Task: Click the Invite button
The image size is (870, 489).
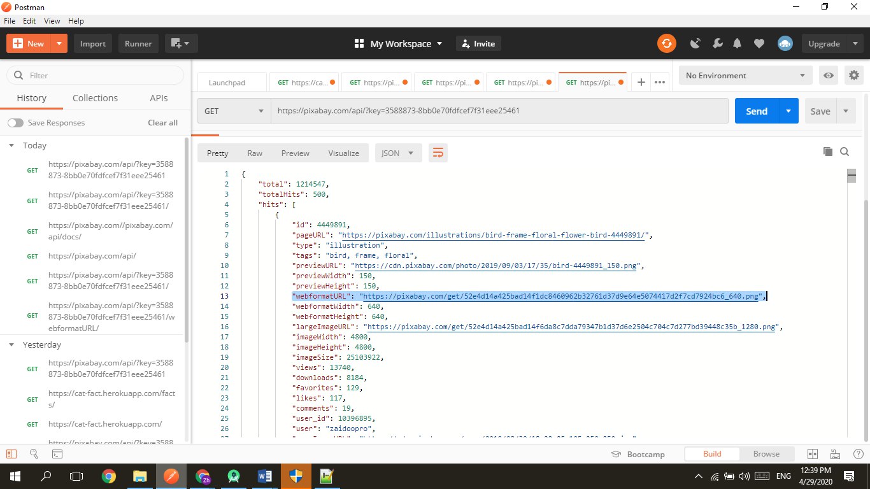Action: (x=478, y=43)
